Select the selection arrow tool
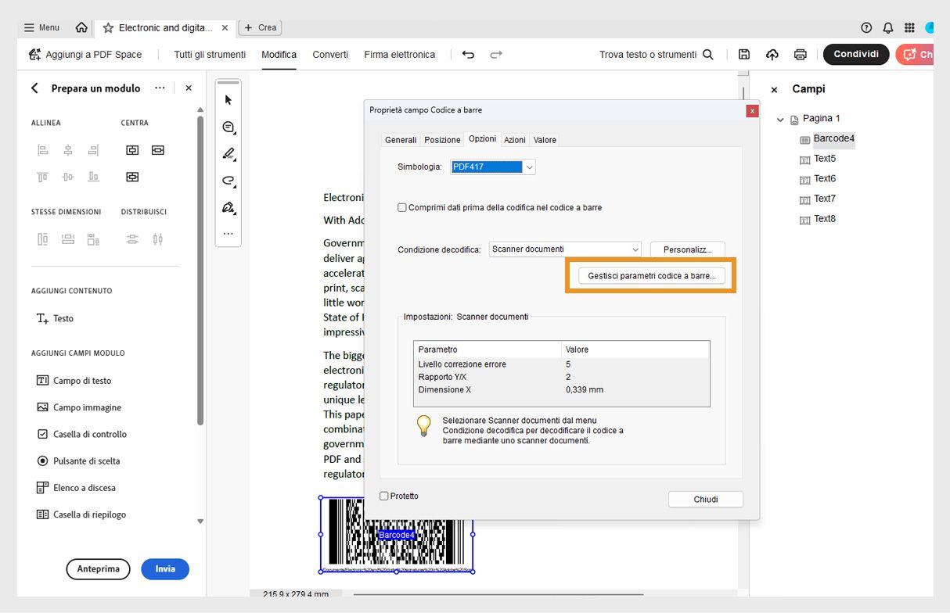 [228, 99]
